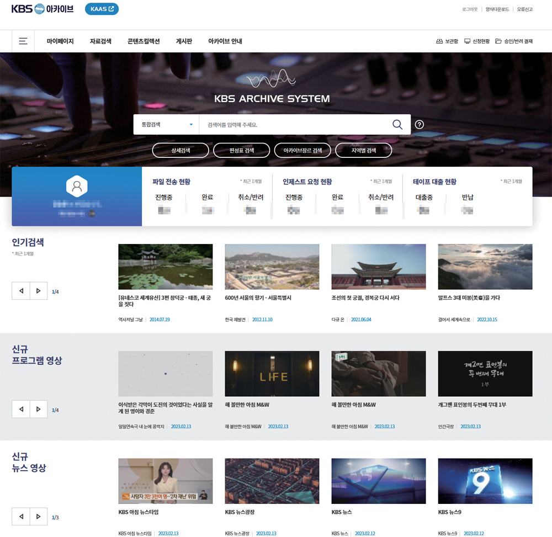
Task: Open the KBS 뉴스9 thumbnail
Action: 485,481
